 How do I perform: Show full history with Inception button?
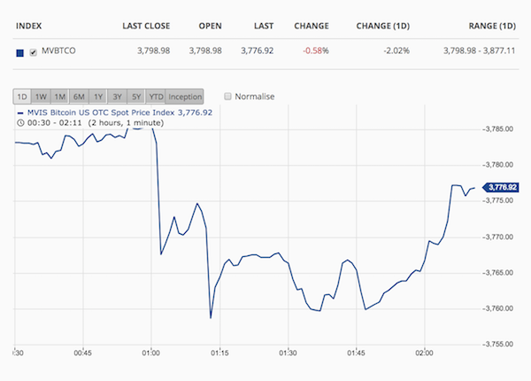point(185,97)
